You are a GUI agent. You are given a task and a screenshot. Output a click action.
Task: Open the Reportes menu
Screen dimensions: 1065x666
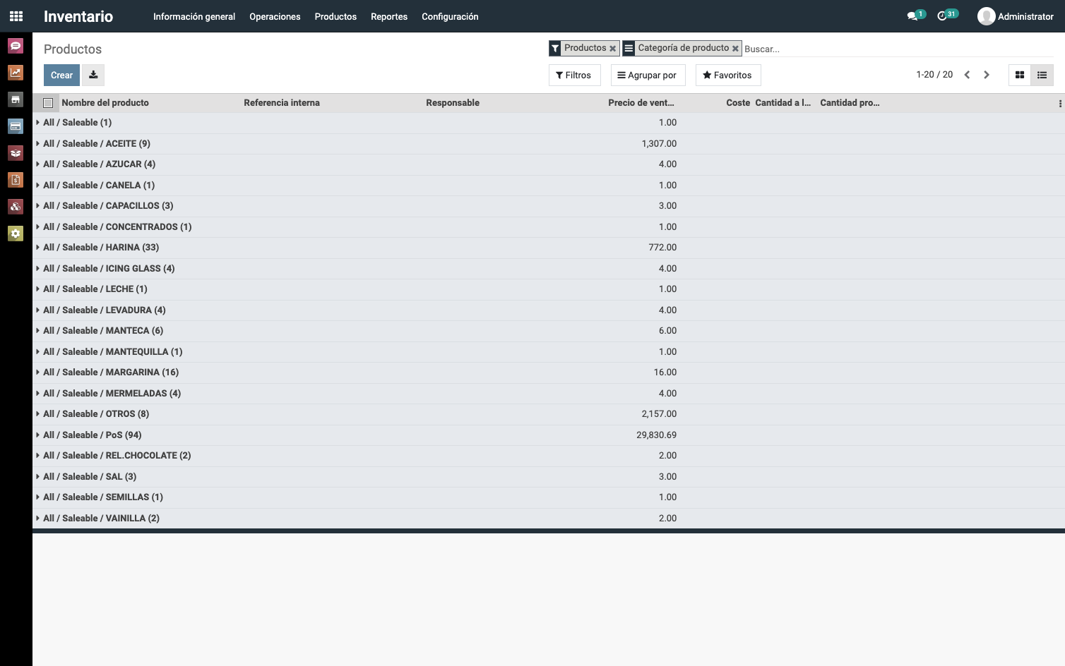click(389, 16)
